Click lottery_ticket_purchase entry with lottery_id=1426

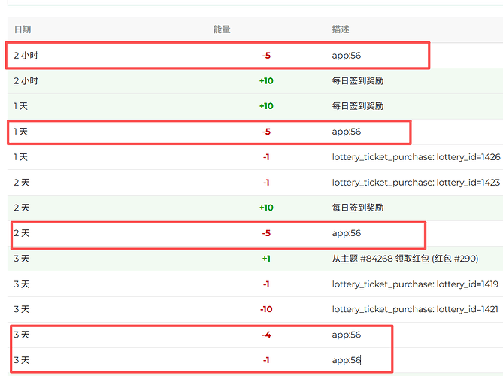(416, 157)
